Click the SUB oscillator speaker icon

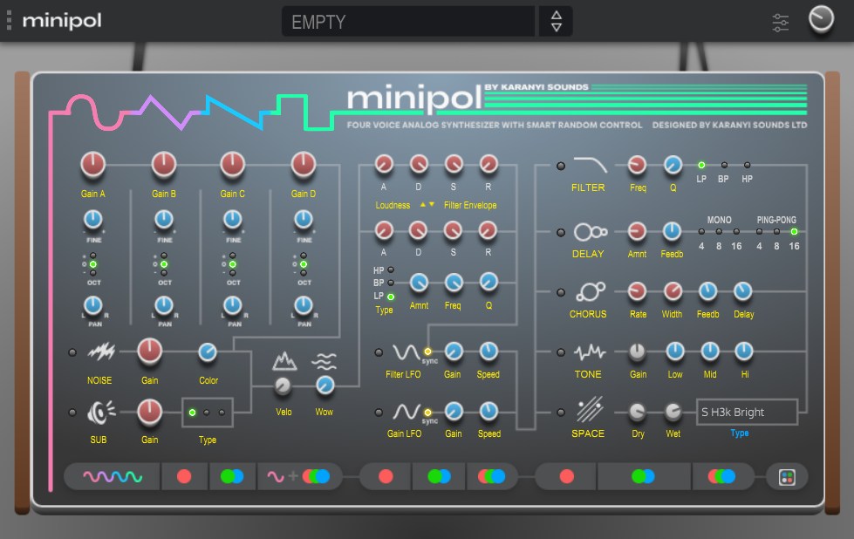point(101,413)
